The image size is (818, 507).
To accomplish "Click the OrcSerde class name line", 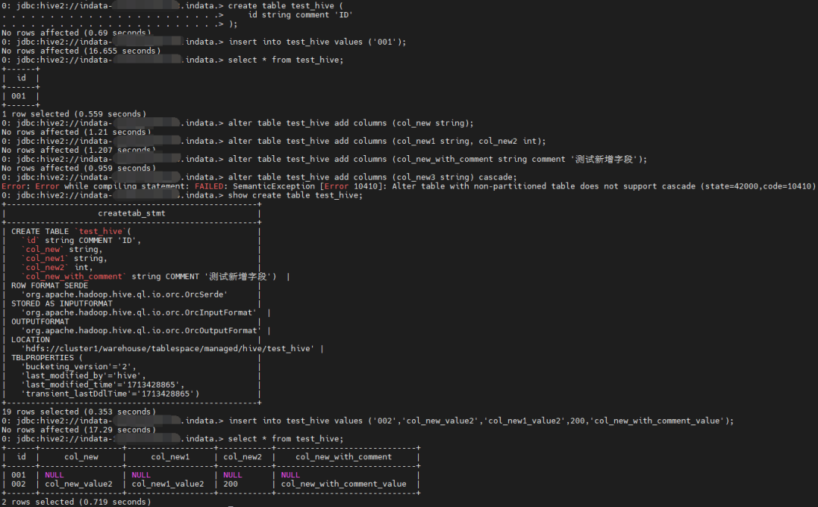I will (124, 295).
